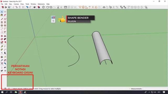The image size is (168, 94).
Task: Select the Freehand squiggle tool
Action: click(5, 19)
